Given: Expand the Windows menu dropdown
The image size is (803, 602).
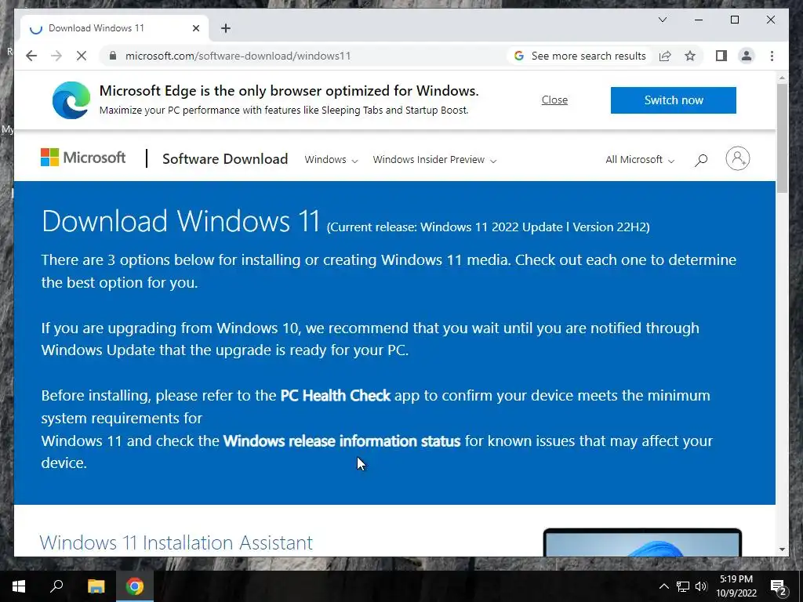Looking at the screenshot, I should coord(331,160).
